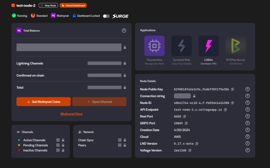Click lock icon in Total row
Image resolution: width=270 pixels, height=168 pixels.
tap(125, 87)
